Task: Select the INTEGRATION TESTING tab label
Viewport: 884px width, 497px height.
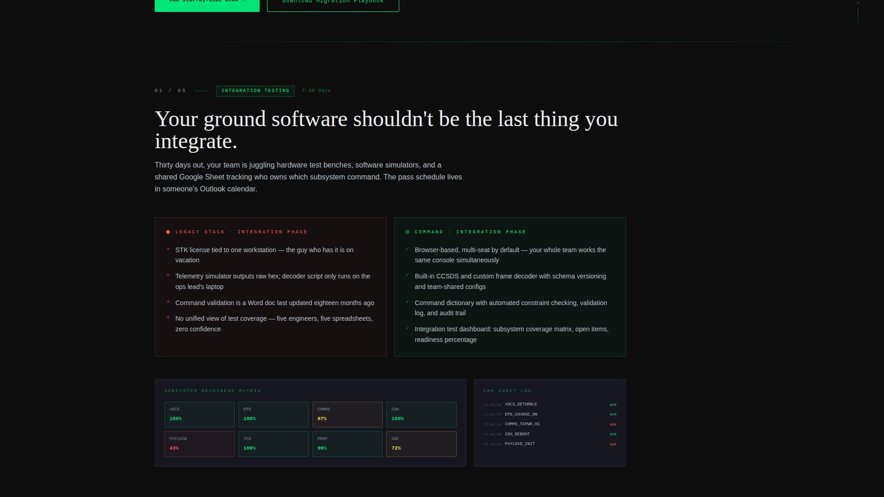Action: pyautogui.click(x=255, y=91)
